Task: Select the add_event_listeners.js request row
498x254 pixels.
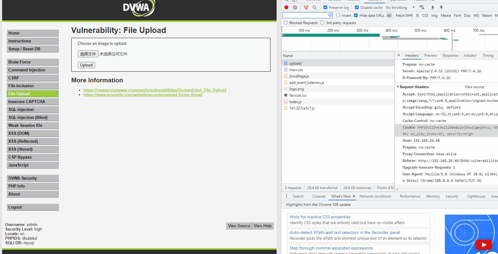Action: (338, 82)
